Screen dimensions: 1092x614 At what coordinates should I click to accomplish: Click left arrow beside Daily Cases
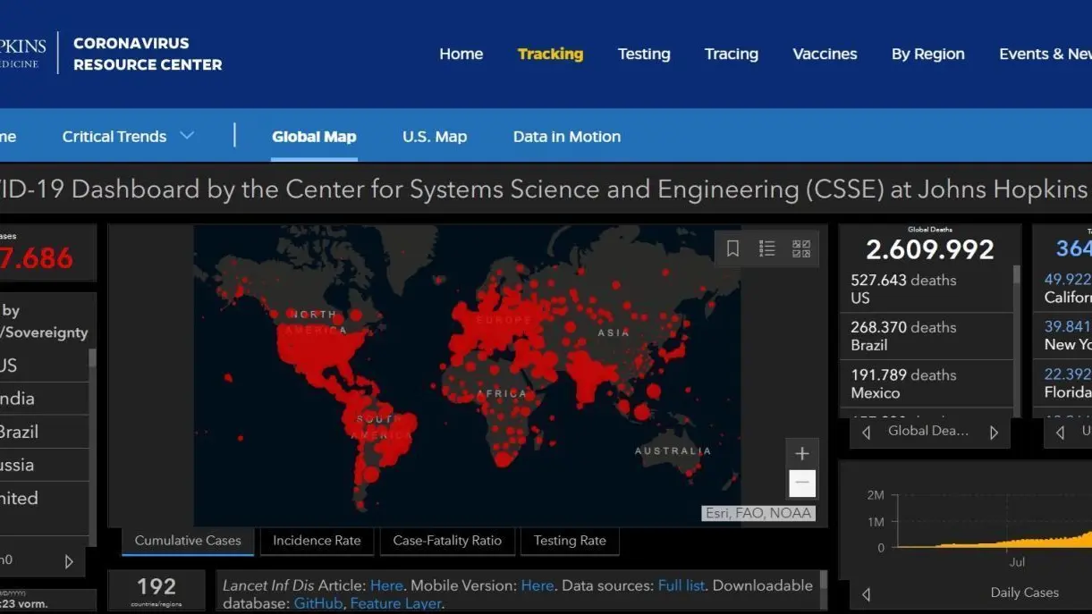point(866,593)
